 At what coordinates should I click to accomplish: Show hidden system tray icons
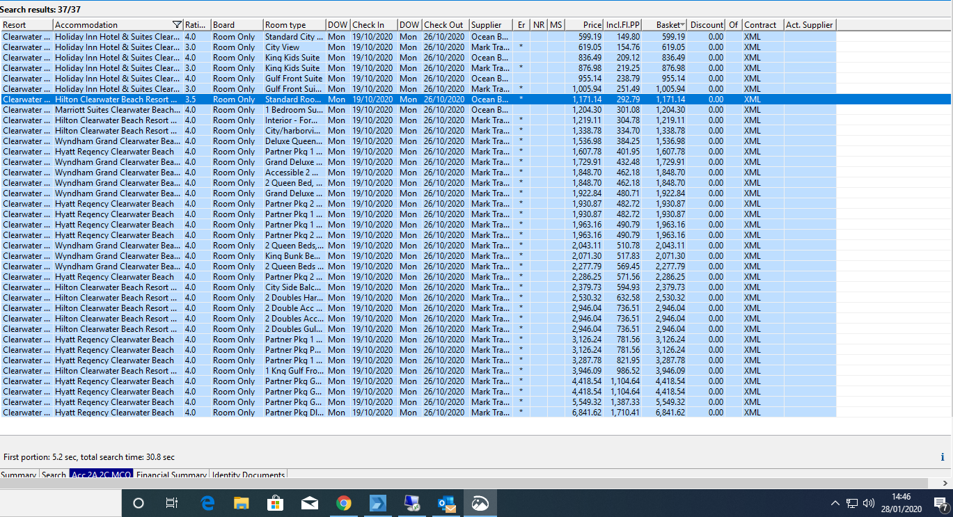[x=835, y=503]
